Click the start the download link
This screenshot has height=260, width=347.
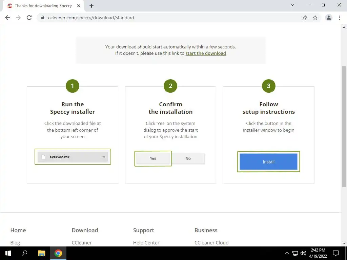pos(206,53)
